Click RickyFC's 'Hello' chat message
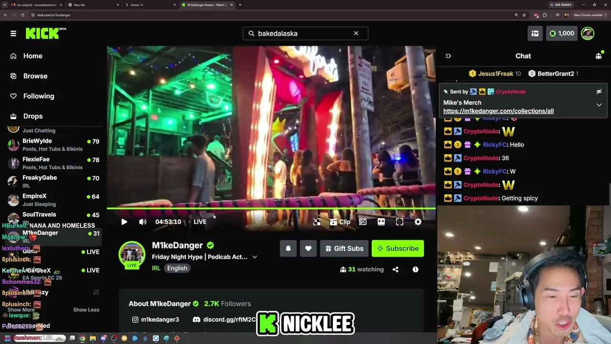The image size is (611, 344). click(517, 145)
